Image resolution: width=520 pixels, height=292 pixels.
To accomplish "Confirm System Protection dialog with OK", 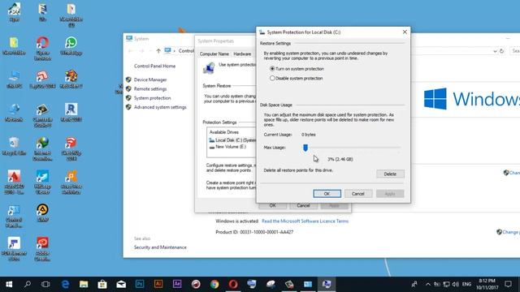I will pyautogui.click(x=327, y=194).
